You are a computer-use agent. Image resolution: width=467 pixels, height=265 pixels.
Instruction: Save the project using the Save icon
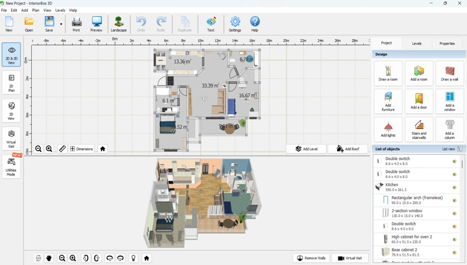[49, 24]
